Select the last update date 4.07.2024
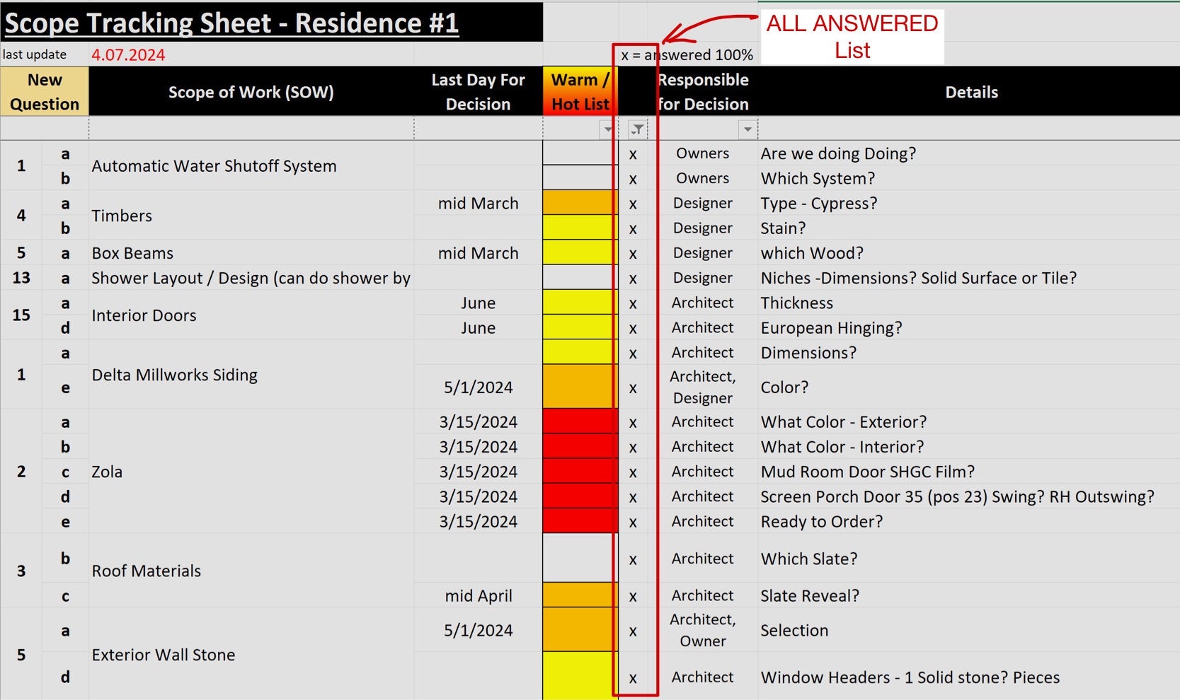Viewport: 1180px width, 700px height. pyautogui.click(x=127, y=54)
